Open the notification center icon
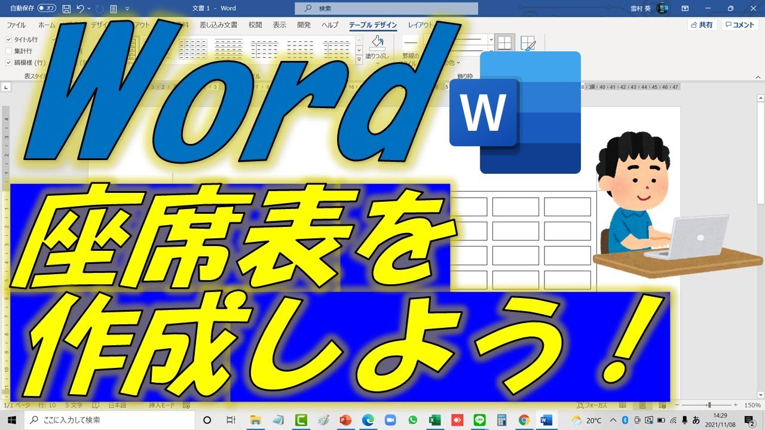Viewport: 765px width, 430px height. click(x=750, y=420)
